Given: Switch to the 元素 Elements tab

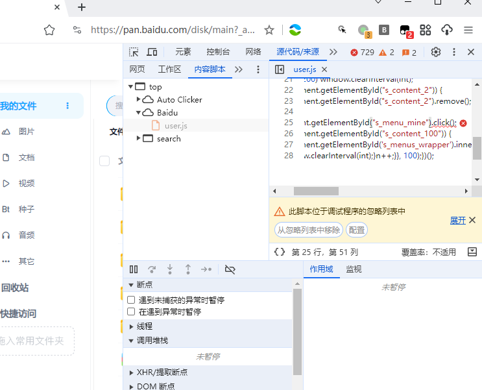Looking at the screenshot, I should tap(183, 52).
